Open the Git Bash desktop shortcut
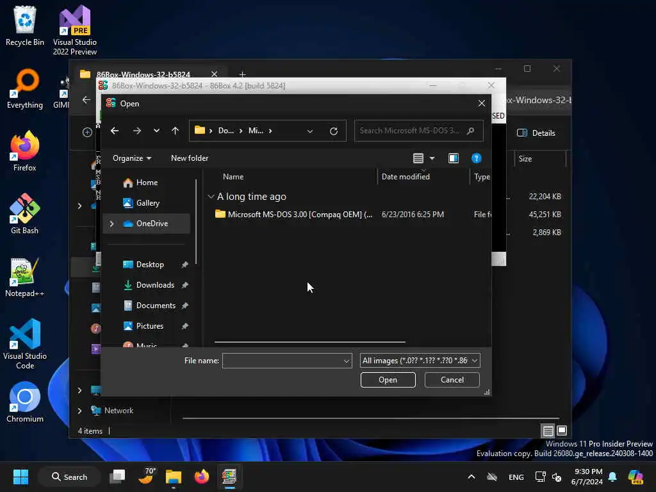 25,214
